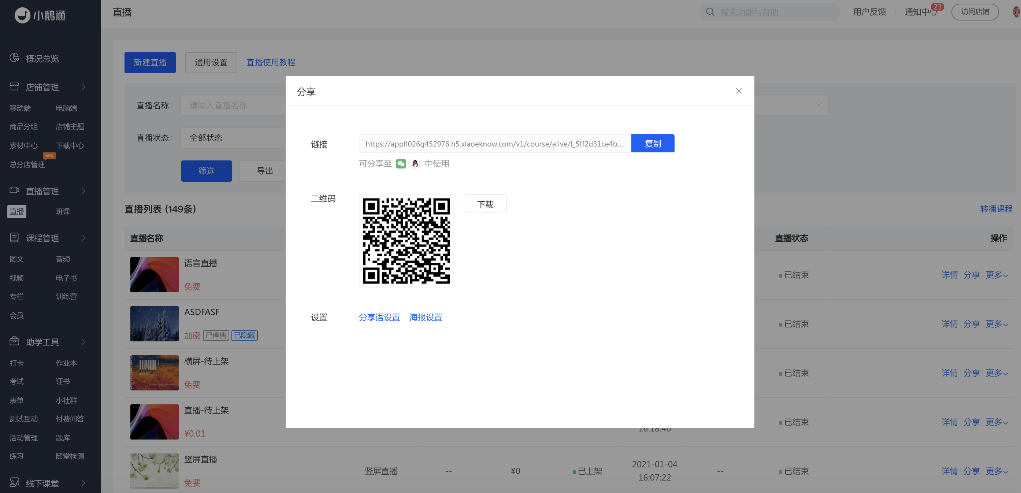Image resolution: width=1021 pixels, height=493 pixels.
Task: Click the QR code image
Action: coord(406,241)
